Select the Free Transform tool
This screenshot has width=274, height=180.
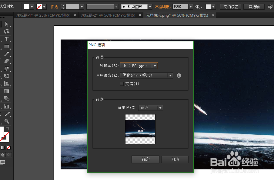pyautogui.click(x=7, y=76)
